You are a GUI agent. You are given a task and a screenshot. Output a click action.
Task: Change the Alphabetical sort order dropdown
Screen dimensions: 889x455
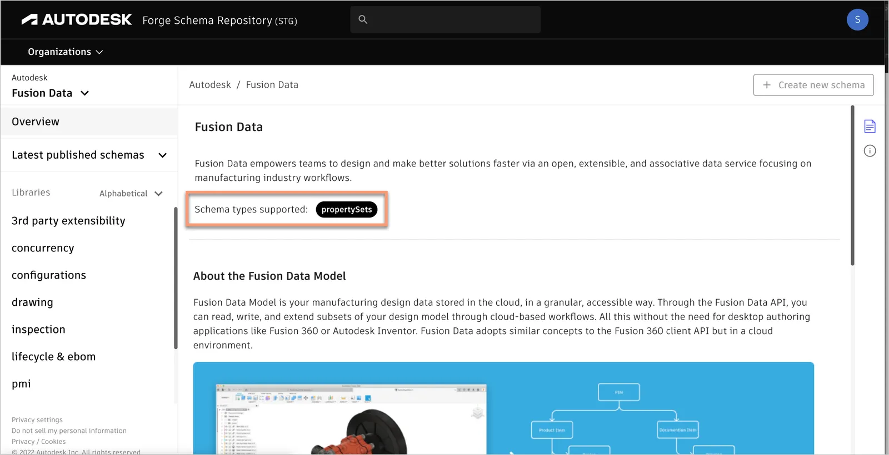(x=131, y=194)
